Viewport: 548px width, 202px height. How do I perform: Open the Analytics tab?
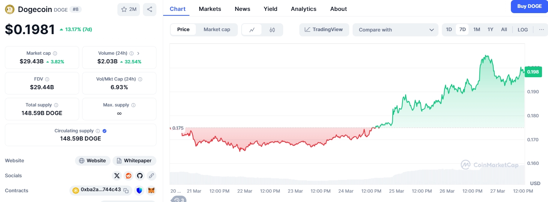tap(304, 9)
